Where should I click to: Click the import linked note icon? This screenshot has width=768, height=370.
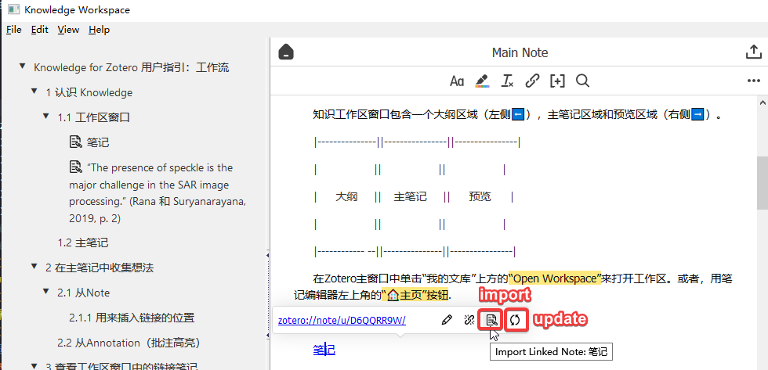[491, 320]
